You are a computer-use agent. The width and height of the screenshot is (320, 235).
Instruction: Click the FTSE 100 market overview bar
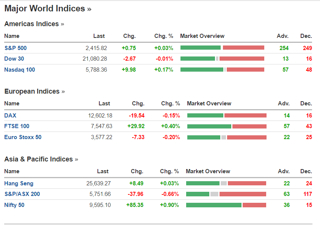point(227,126)
